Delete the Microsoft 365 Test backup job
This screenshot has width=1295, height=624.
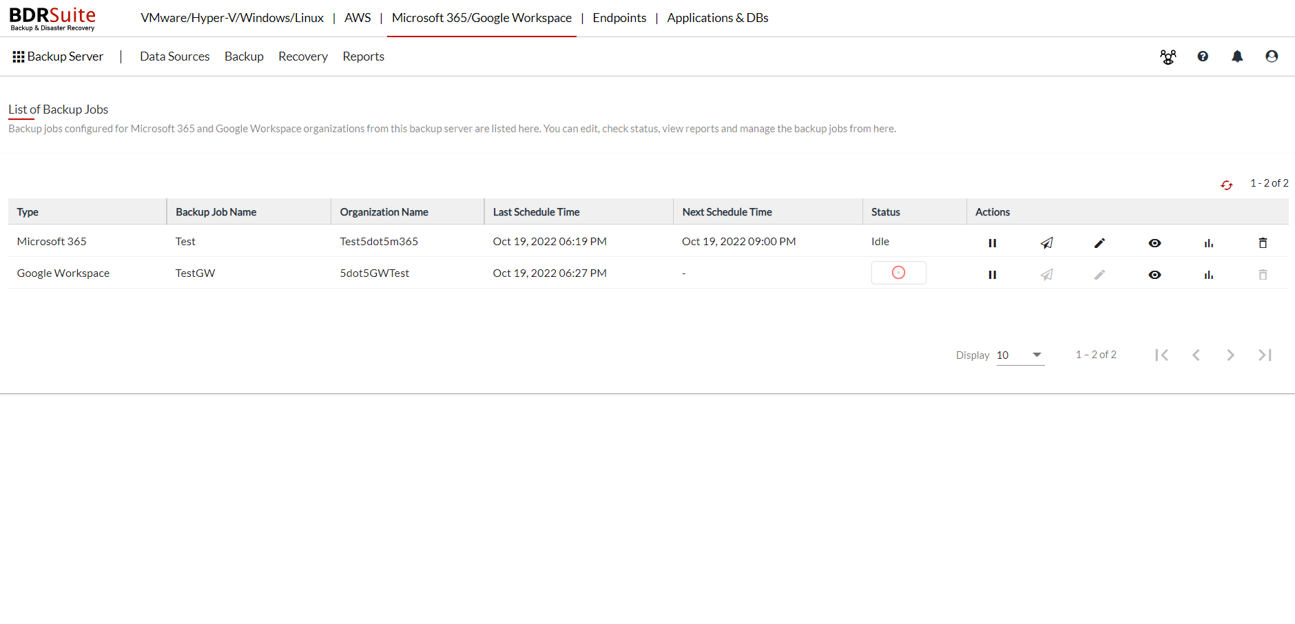pyautogui.click(x=1263, y=242)
